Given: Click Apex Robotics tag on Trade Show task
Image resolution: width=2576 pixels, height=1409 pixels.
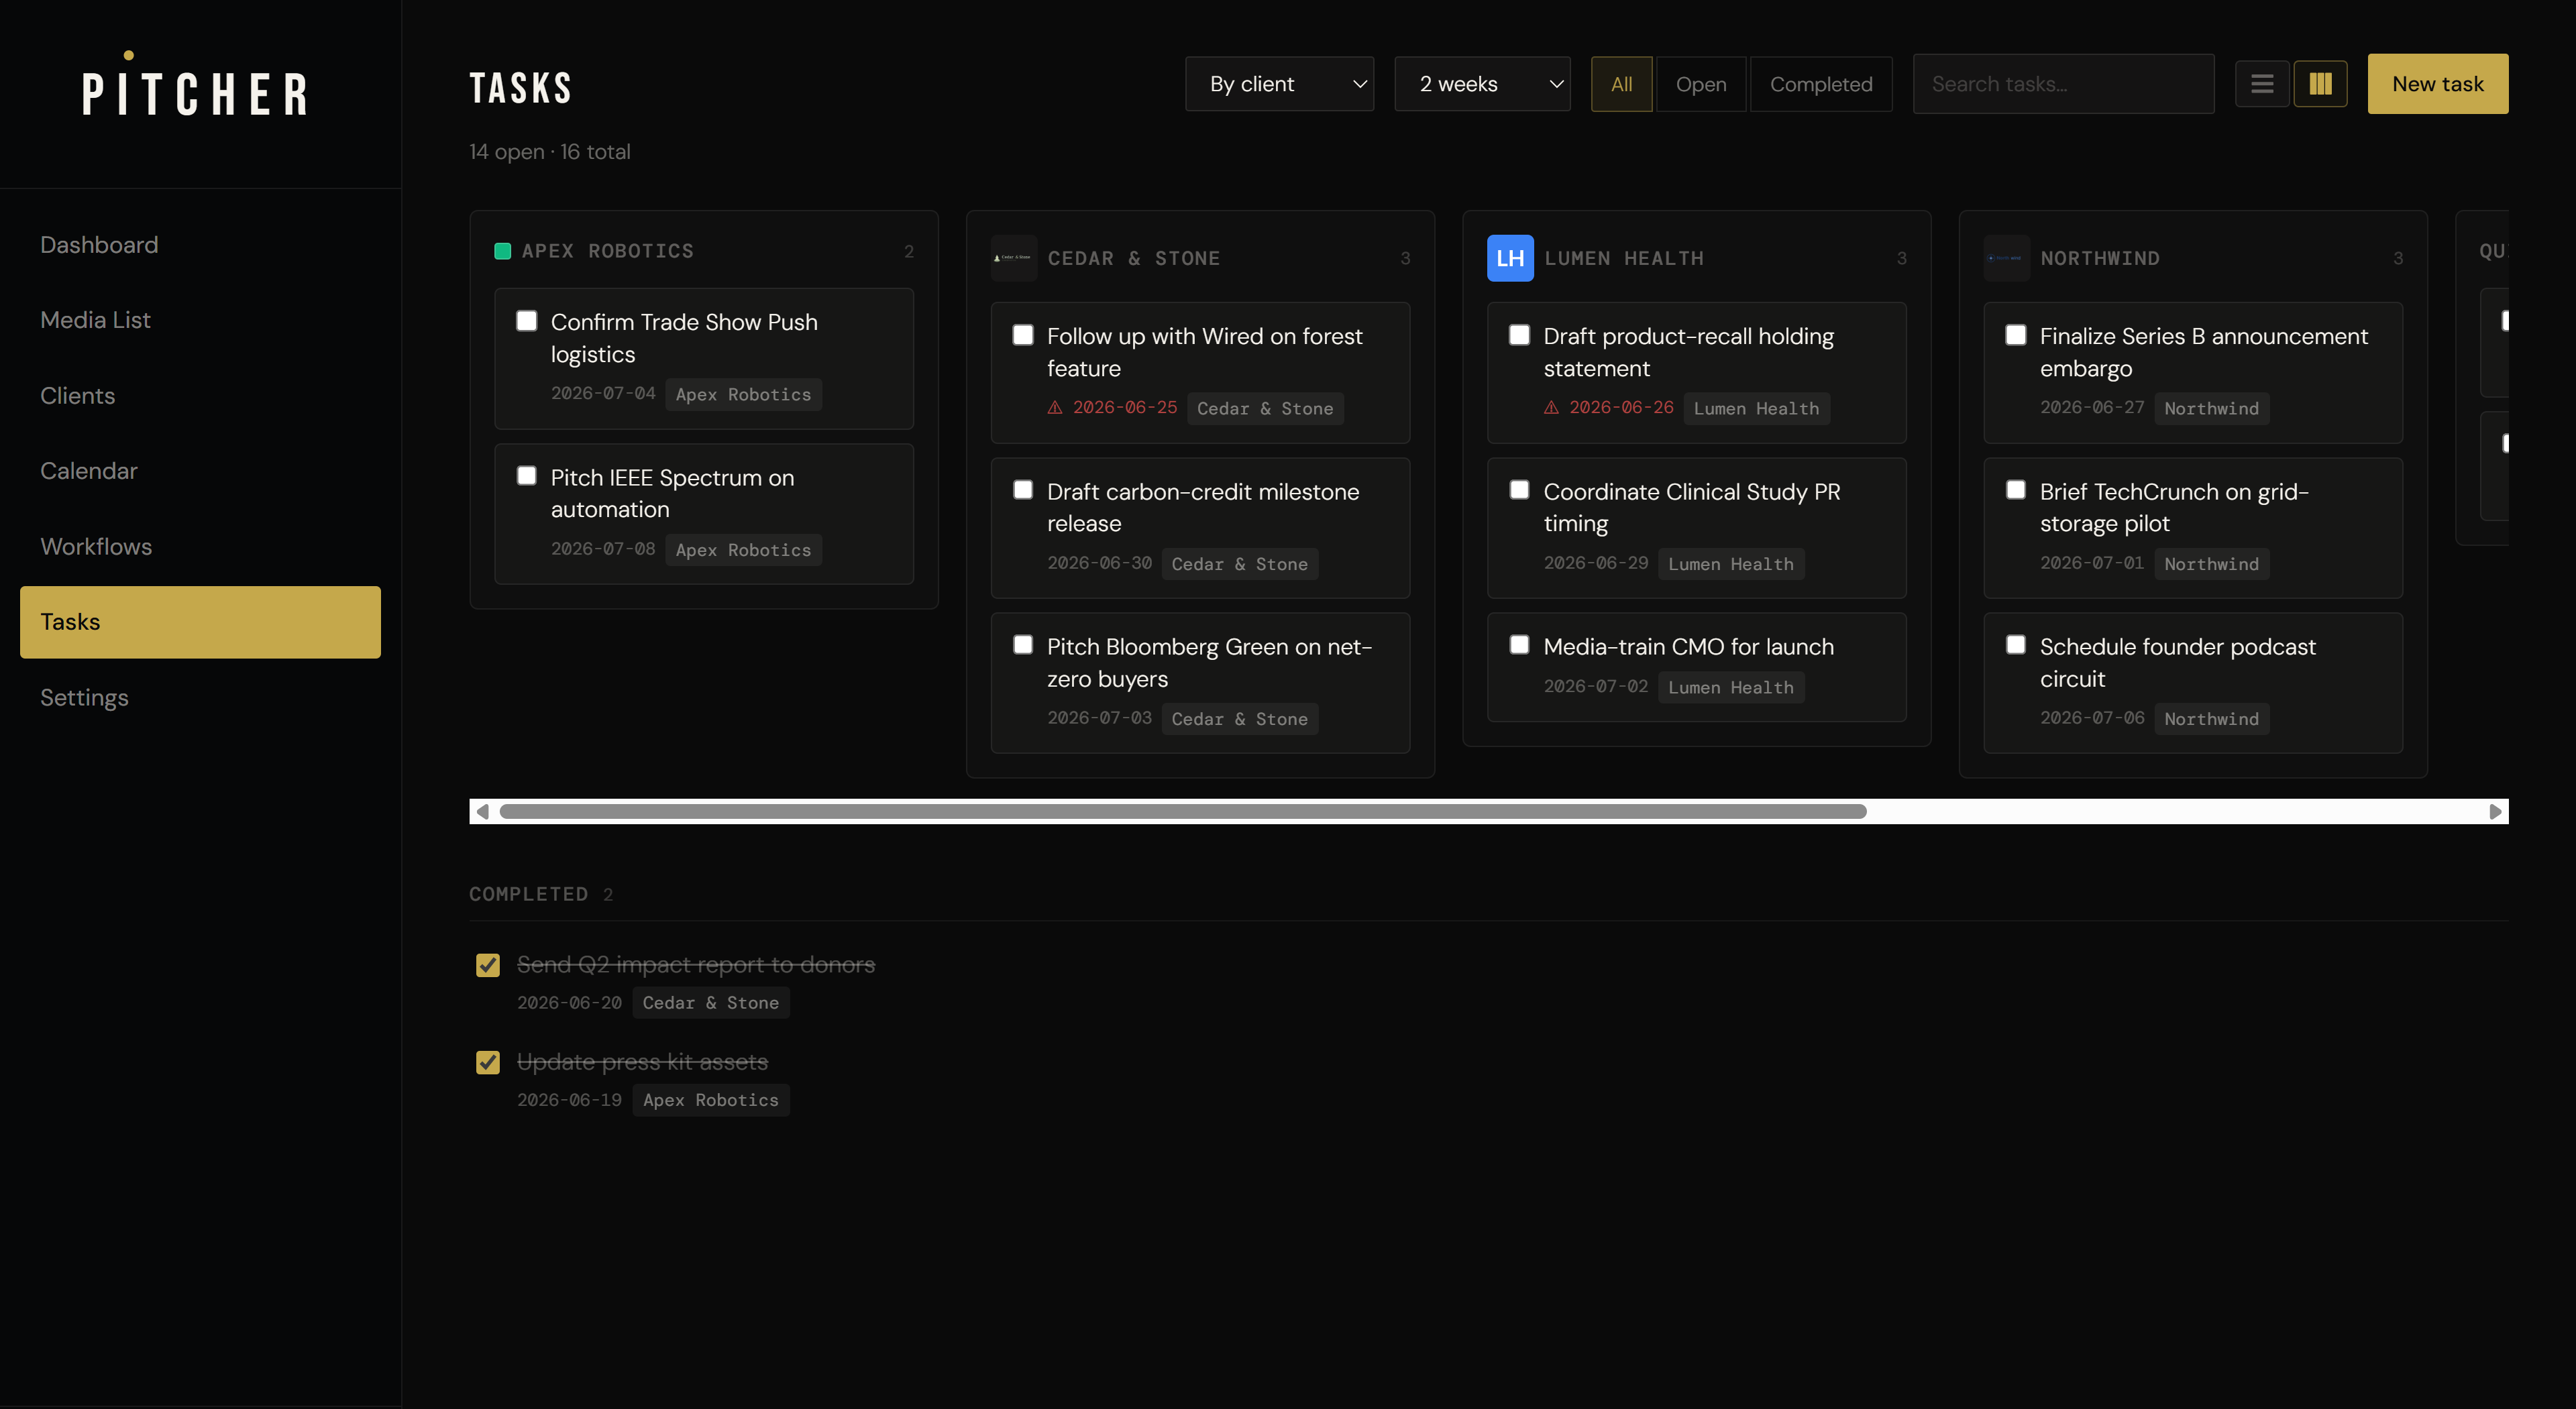Looking at the screenshot, I should (x=743, y=394).
